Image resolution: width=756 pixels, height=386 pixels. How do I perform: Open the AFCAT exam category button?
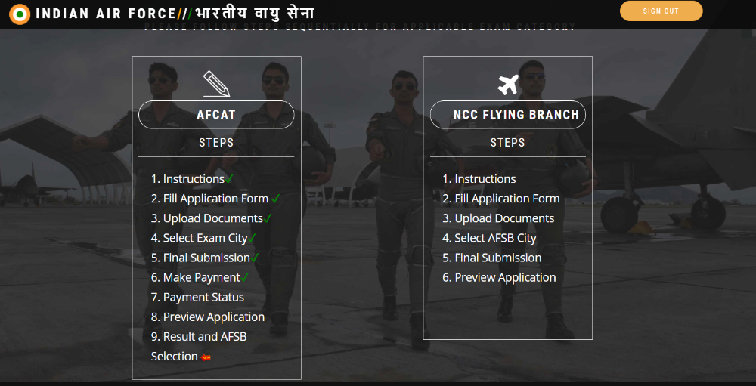[x=216, y=115]
